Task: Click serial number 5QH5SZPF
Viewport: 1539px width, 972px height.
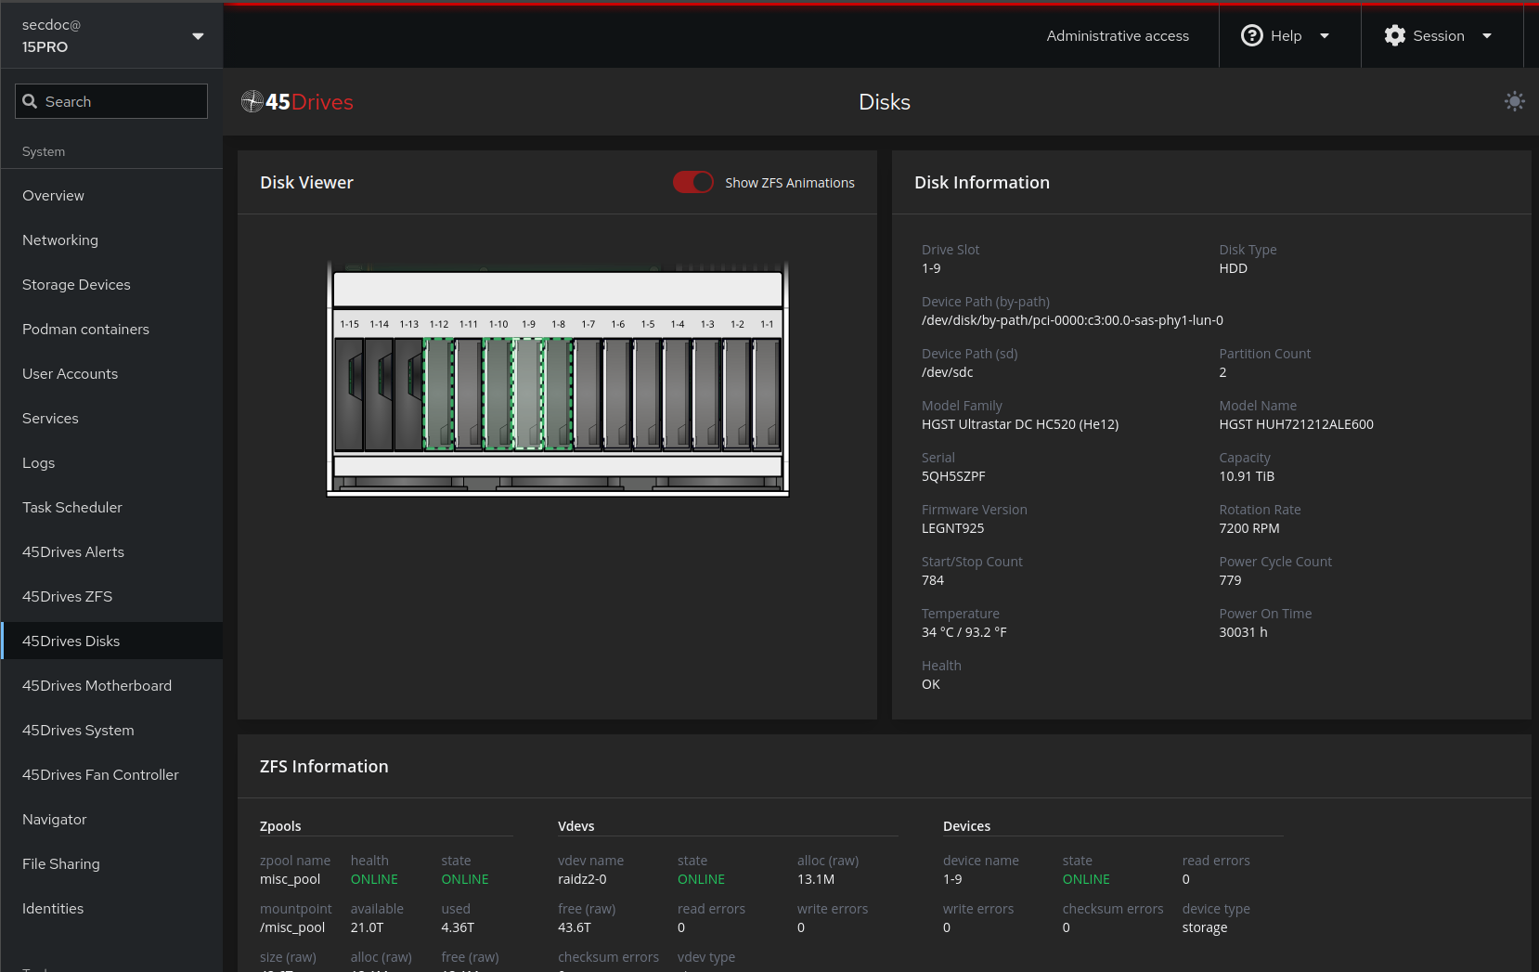Action: (x=953, y=476)
